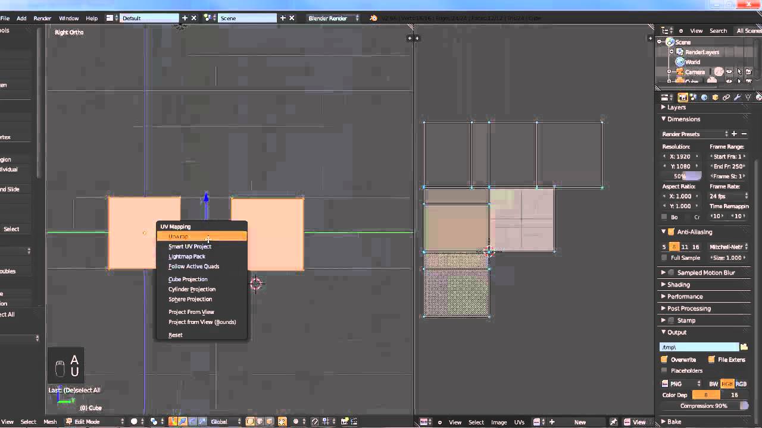Pick Sphere Projection from the menu
Viewport: 762px width, 428px height.
click(202, 299)
